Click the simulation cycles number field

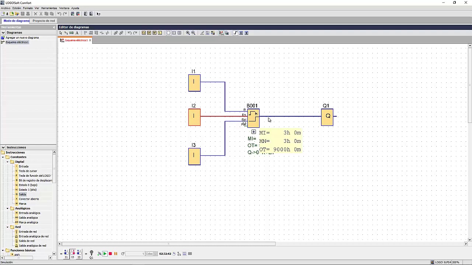click(x=135, y=254)
